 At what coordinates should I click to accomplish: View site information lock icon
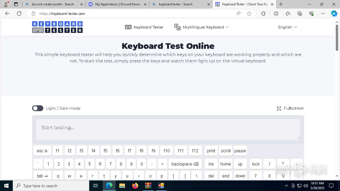point(33,14)
